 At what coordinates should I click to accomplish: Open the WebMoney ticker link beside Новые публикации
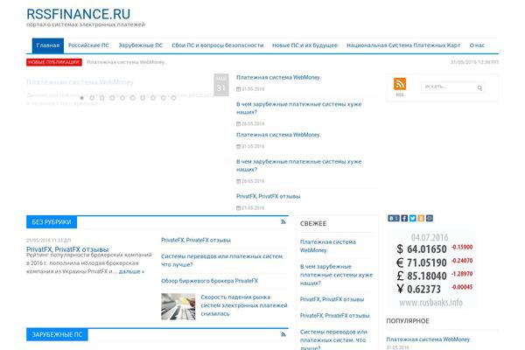point(126,62)
